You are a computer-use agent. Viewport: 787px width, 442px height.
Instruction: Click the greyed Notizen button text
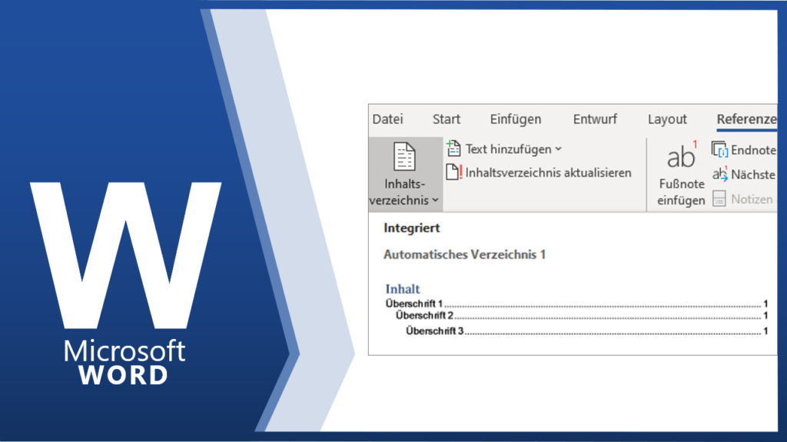coord(752,199)
